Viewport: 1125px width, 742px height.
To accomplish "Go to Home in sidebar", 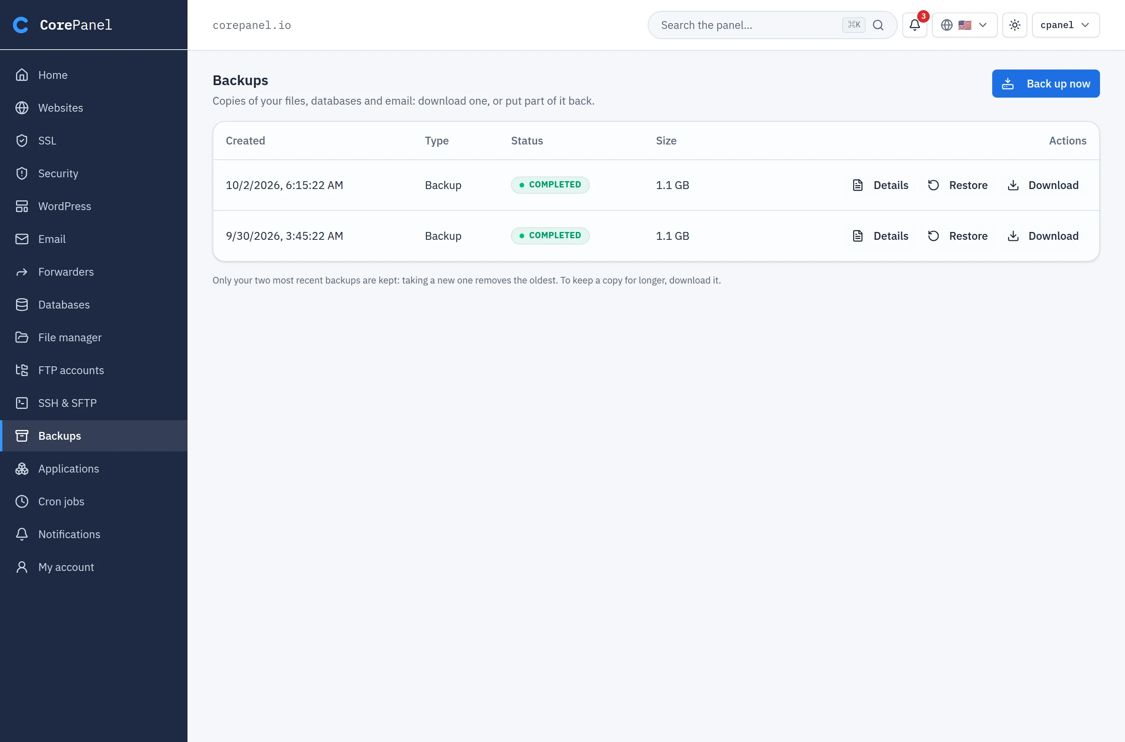I will 94,75.
